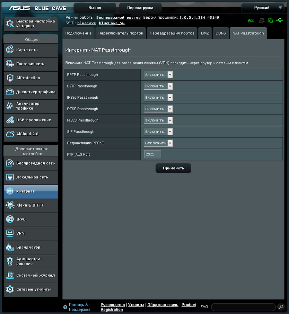Switch to the Подключение tab

click(78, 33)
